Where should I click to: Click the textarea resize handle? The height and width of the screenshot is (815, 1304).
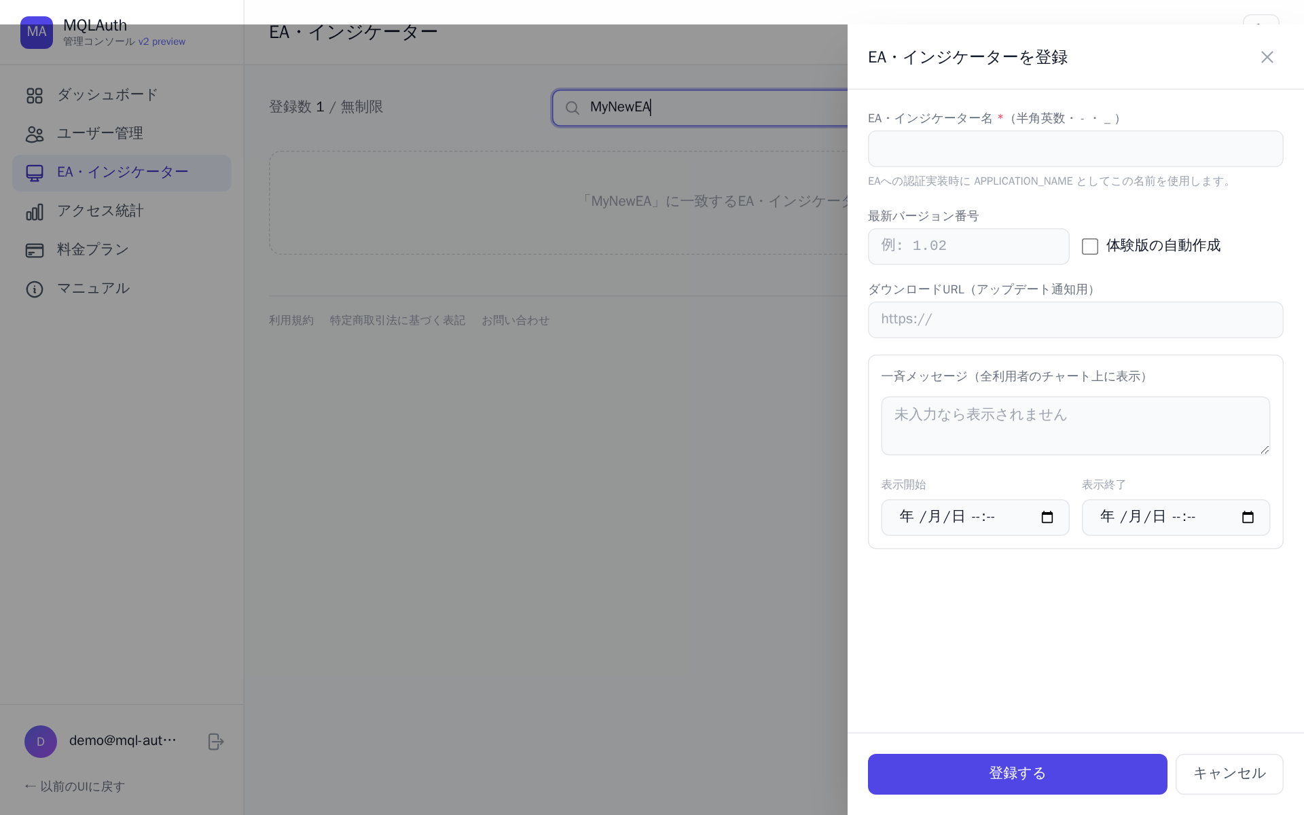1265,450
